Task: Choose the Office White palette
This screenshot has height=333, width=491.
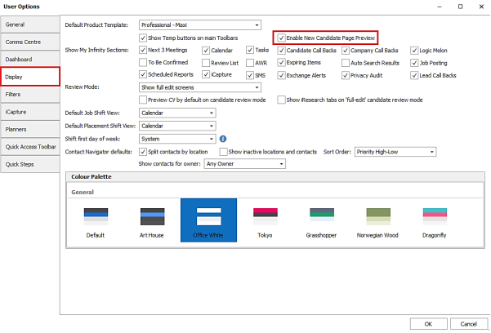Action: tap(208, 220)
